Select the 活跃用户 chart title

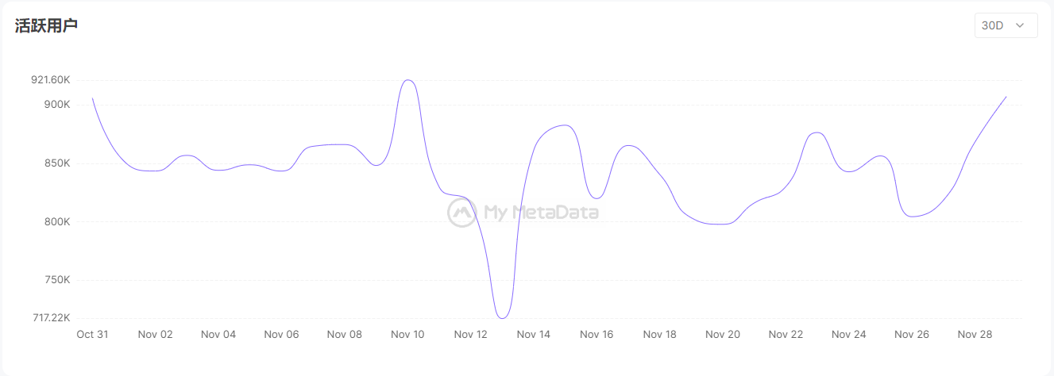(x=46, y=25)
